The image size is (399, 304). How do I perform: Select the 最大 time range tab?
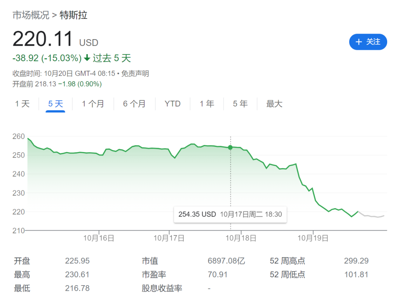click(x=274, y=104)
